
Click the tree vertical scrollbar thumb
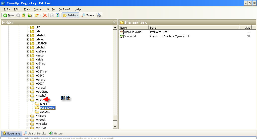click(x=115, y=118)
